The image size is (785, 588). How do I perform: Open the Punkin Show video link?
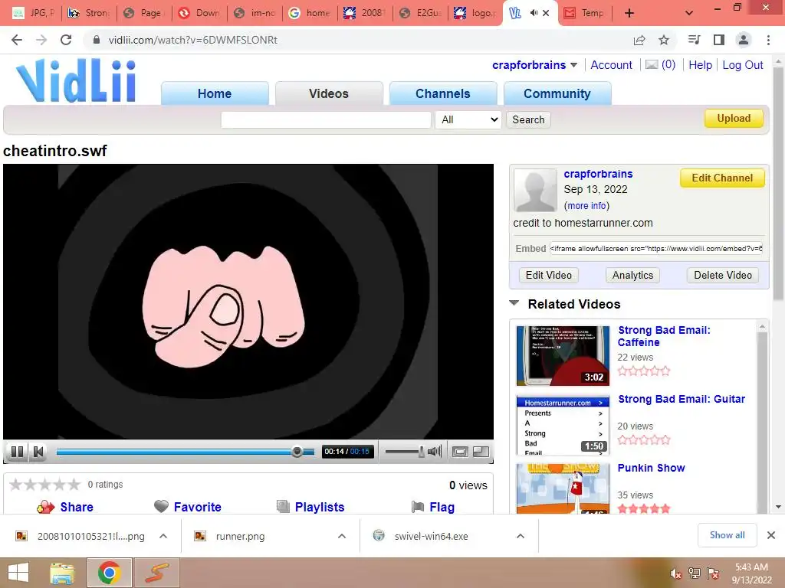coord(651,468)
